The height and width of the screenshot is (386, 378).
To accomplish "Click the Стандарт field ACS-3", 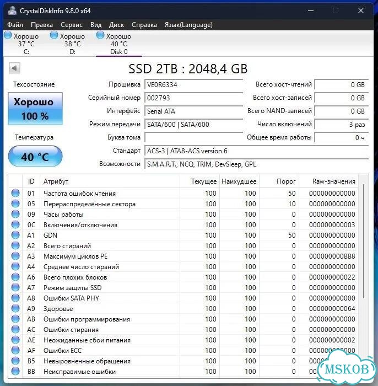I will pos(257,151).
